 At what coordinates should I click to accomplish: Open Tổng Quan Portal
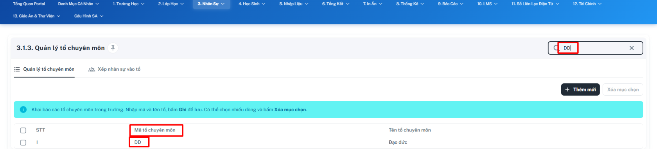click(29, 4)
